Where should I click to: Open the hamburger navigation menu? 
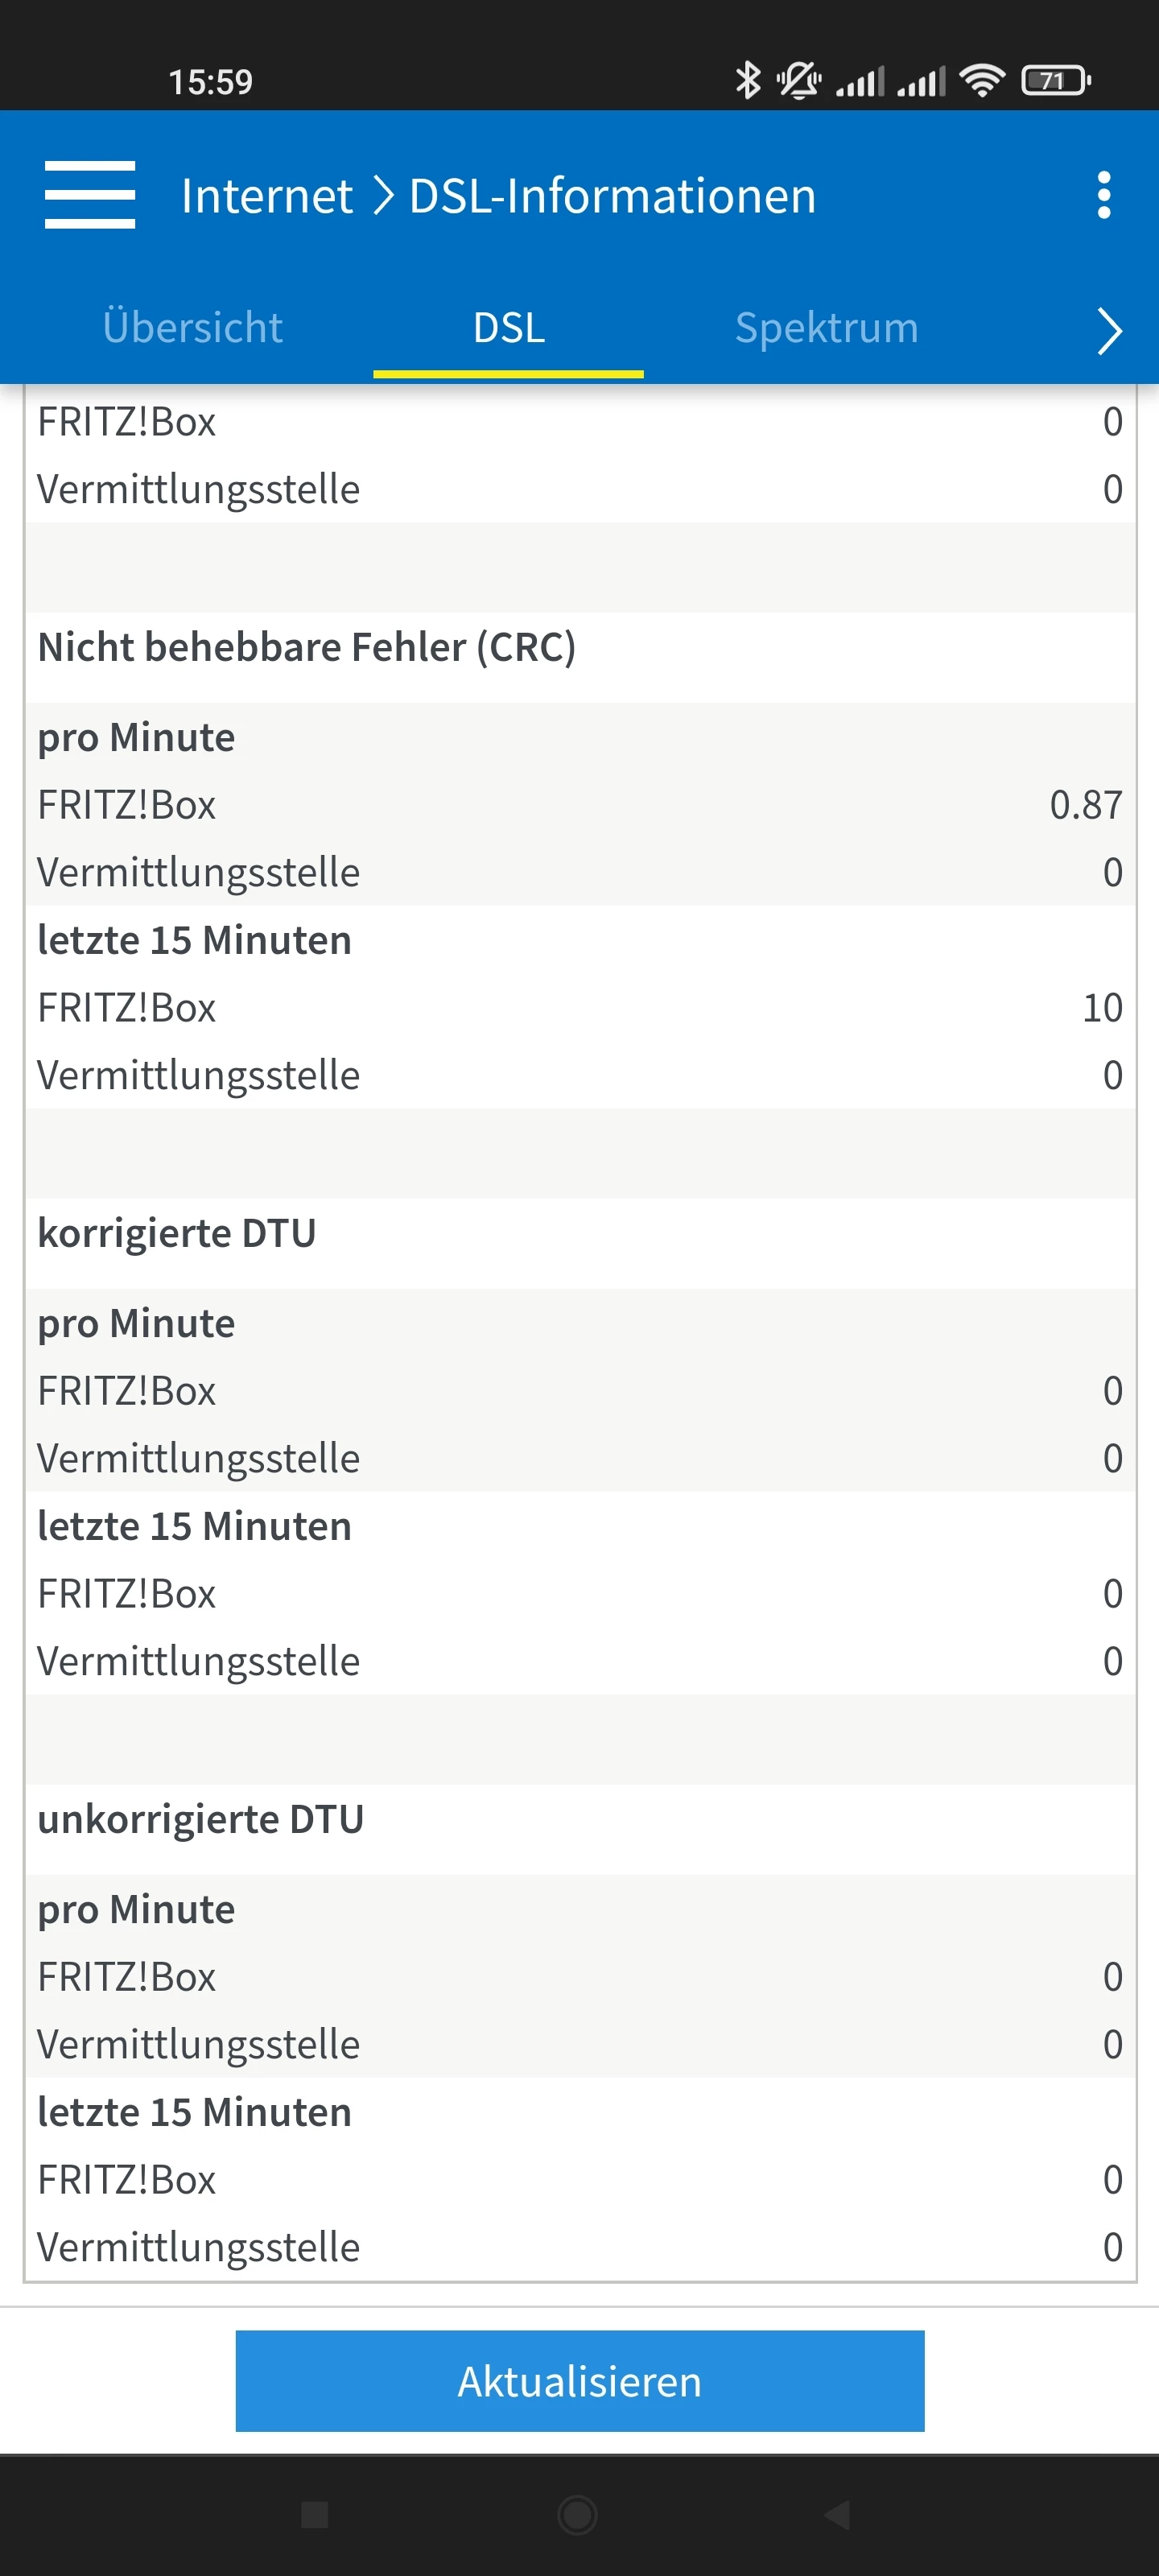(90, 195)
